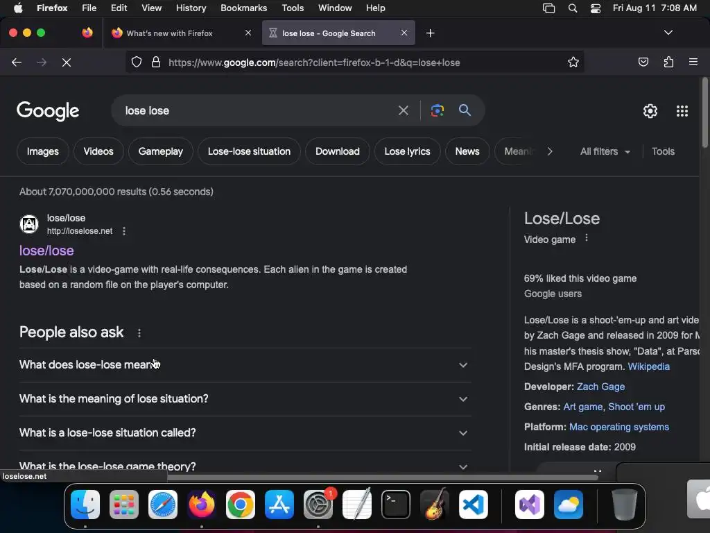
Task: Open Terminal from the Dock
Action: pos(396,505)
